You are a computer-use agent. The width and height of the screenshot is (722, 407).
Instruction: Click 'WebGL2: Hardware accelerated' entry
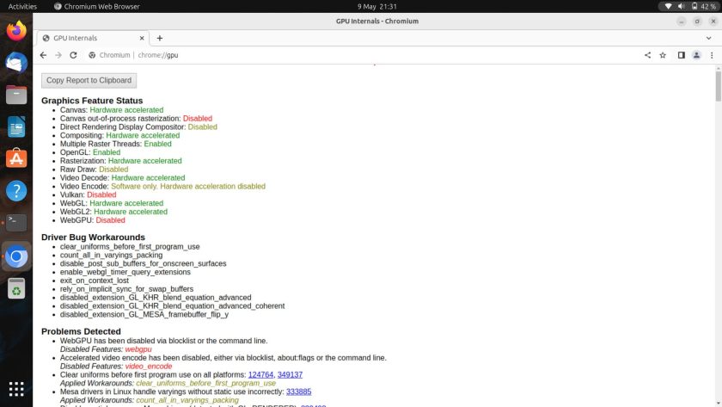tap(113, 212)
